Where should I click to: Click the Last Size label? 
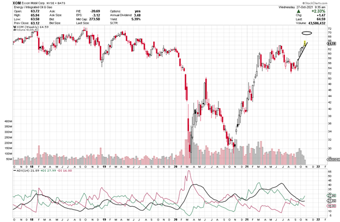tap(82, 23)
